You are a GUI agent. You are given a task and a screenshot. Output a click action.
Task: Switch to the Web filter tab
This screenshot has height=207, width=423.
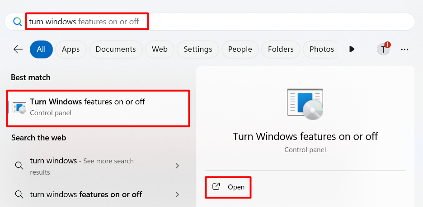point(160,49)
